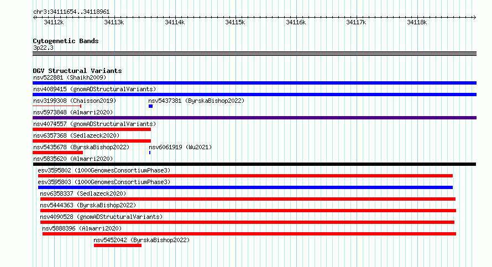This screenshot has height=267, width=492.
Task: Open nsv5437381 (ByrskaBishop2022) label
Action: click(196, 101)
